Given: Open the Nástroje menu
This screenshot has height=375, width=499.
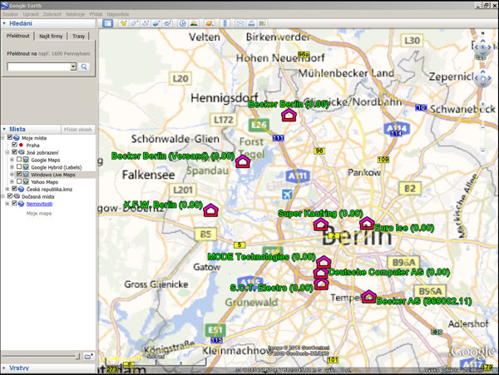Looking at the screenshot, I should tap(76, 14).
